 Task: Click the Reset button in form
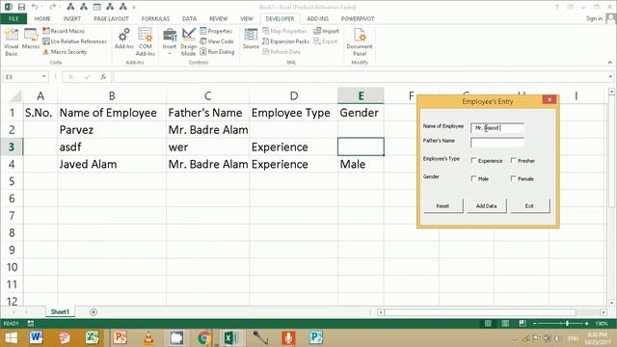point(443,205)
